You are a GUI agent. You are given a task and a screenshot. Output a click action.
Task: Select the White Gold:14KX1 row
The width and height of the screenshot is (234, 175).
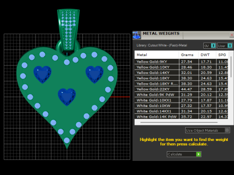181,111
